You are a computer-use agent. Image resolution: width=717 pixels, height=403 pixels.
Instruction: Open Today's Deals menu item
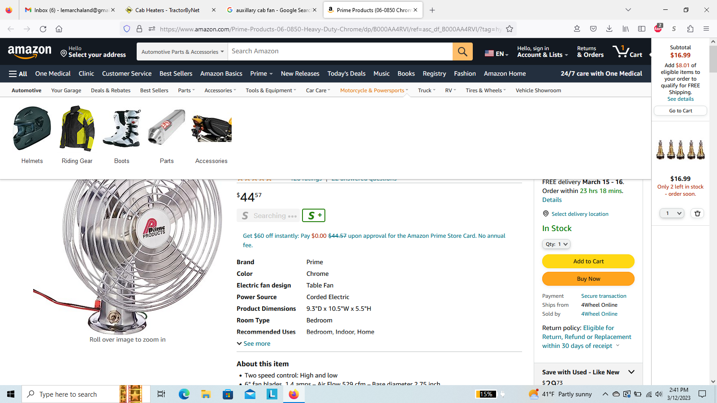pyautogui.click(x=346, y=74)
